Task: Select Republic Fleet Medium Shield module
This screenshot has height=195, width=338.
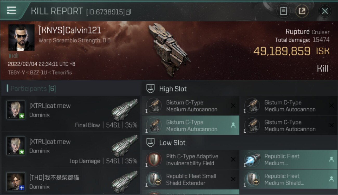Action: pyautogui.click(x=288, y=179)
